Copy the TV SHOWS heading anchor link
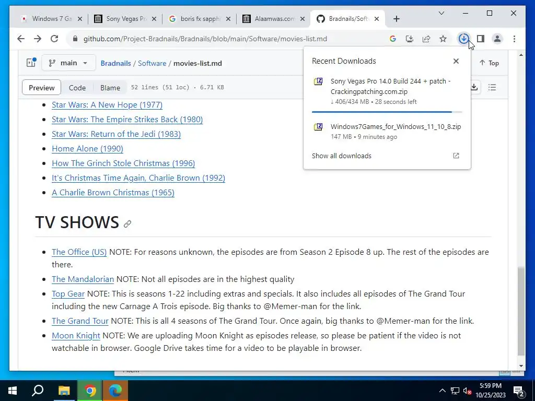 pyautogui.click(x=127, y=223)
